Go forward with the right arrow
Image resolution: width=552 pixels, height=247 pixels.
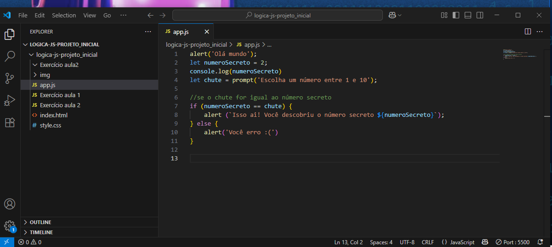[162, 15]
